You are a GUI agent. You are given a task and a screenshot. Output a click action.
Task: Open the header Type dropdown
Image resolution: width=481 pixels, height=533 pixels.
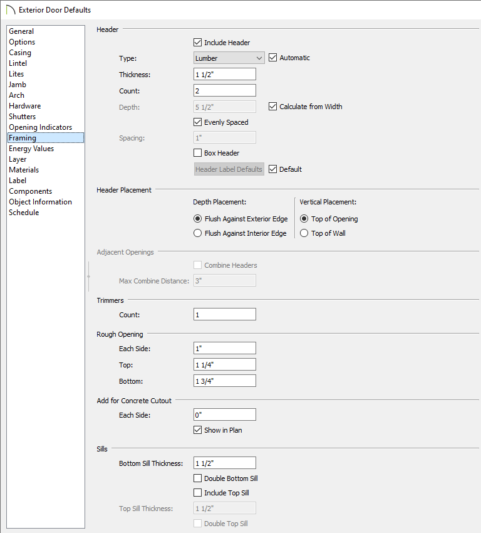[x=229, y=58]
